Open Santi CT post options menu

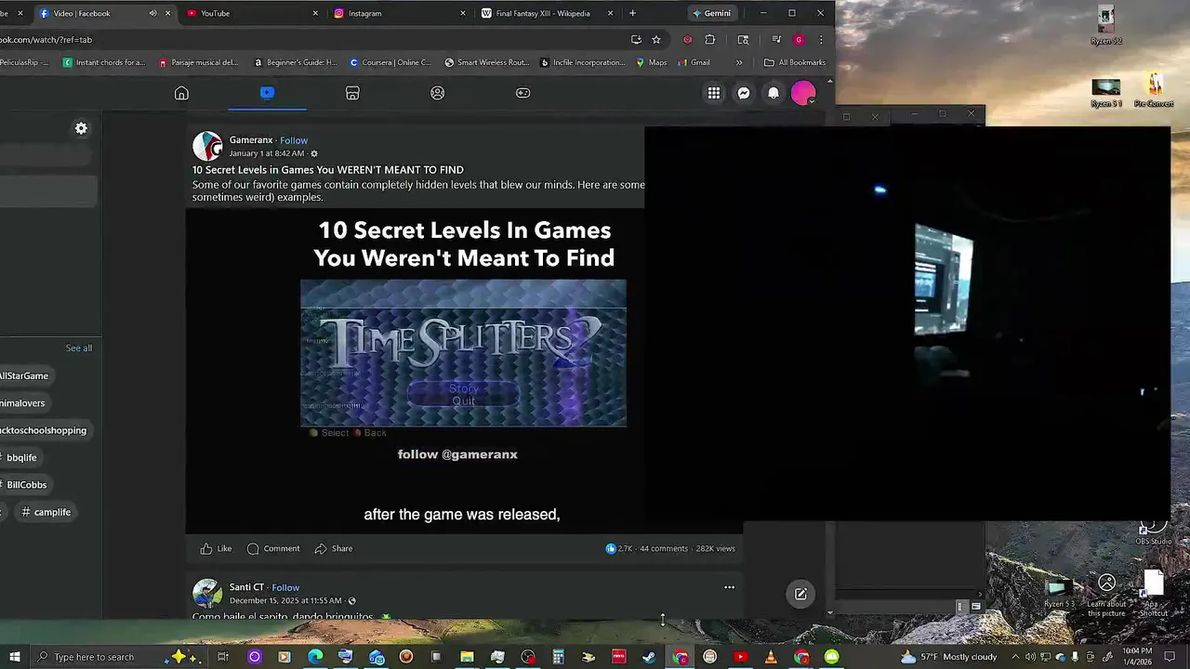729,587
